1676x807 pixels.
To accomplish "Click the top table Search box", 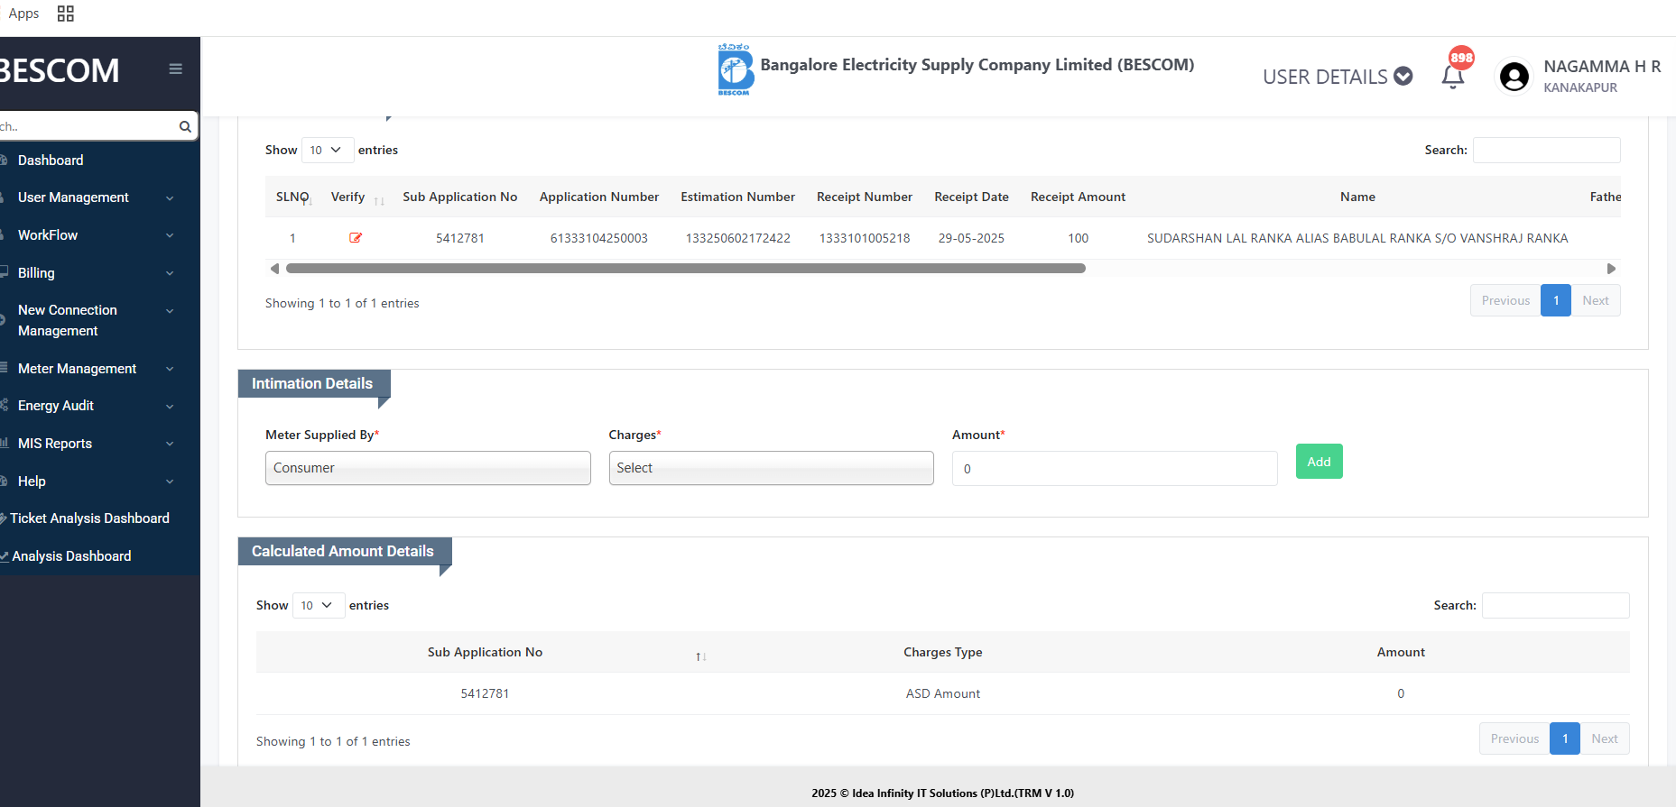I will [1546, 150].
